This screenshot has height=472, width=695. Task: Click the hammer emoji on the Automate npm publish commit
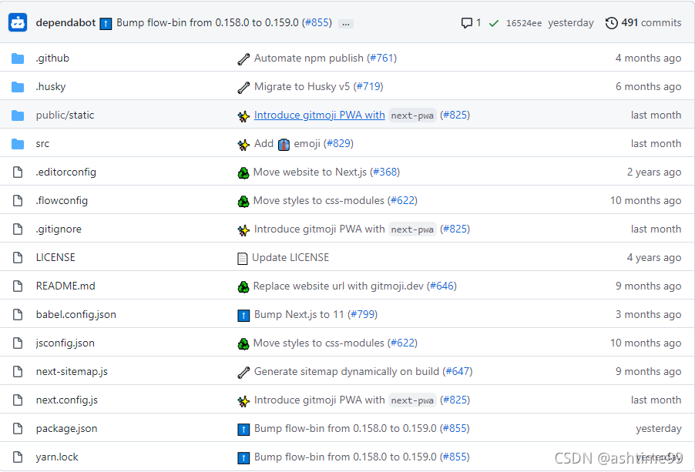pos(243,58)
